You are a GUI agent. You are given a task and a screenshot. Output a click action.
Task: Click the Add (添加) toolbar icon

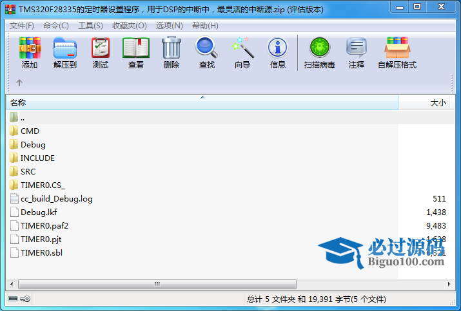(30, 48)
